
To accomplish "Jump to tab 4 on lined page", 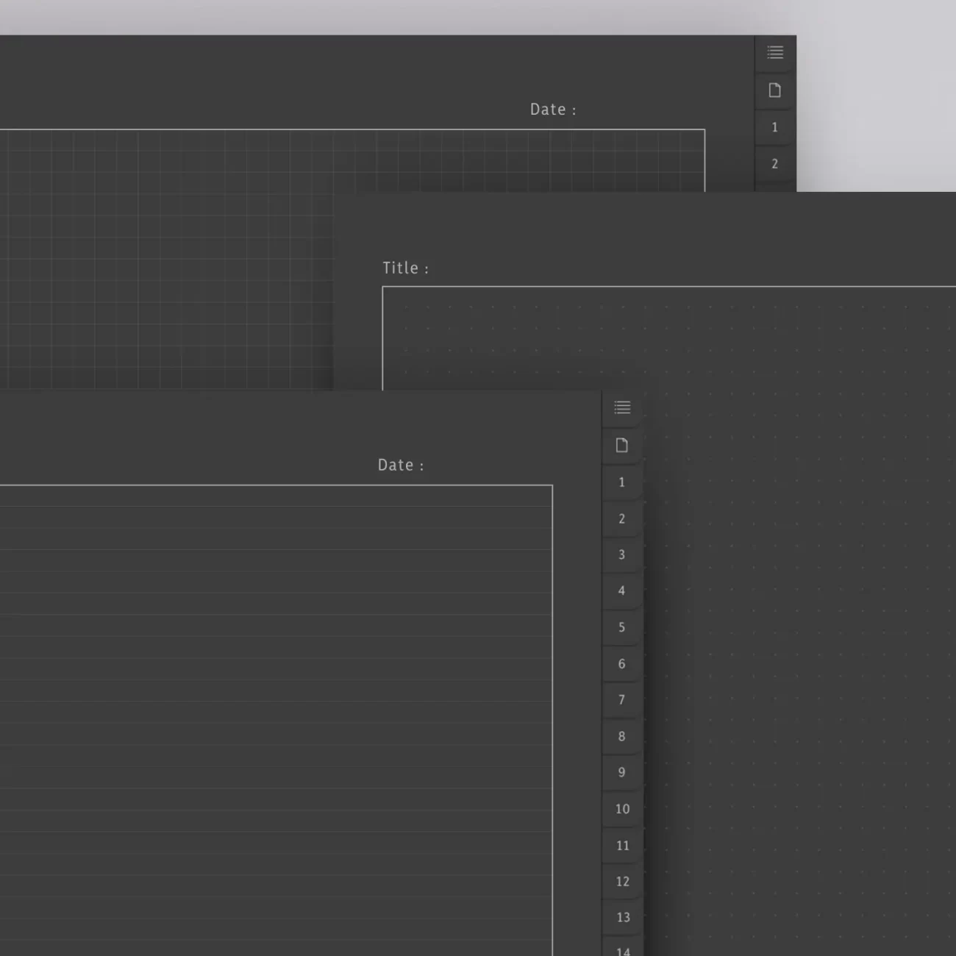I will point(621,591).
